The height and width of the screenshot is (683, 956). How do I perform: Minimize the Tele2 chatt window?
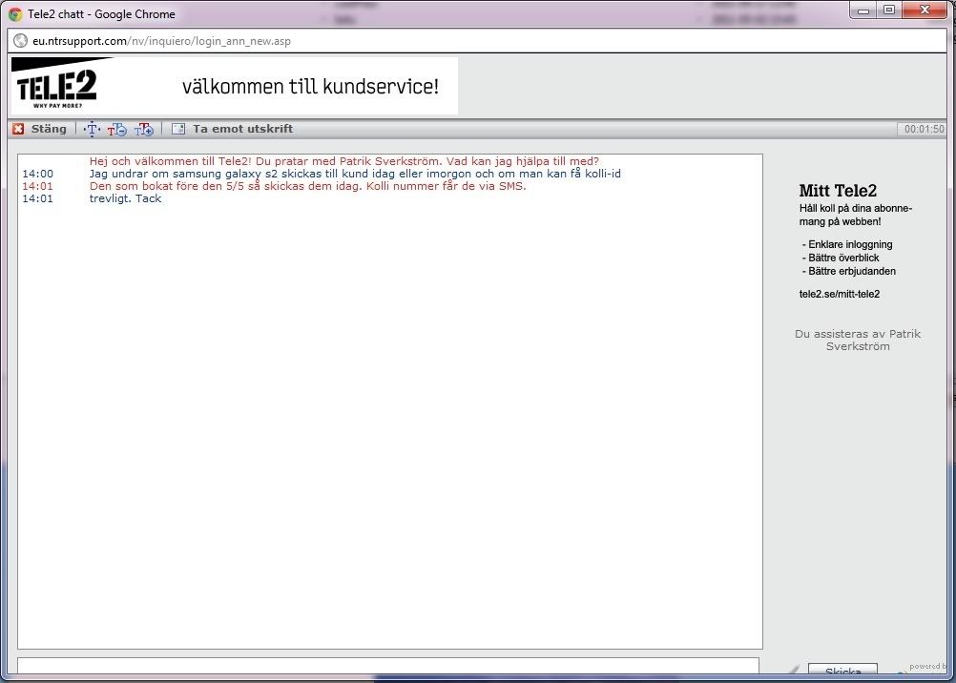click(x=863, y=10)
